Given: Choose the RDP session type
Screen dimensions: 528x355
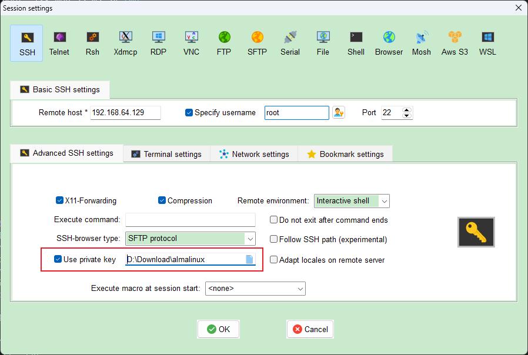Looking at the screenshot, I should click(158, 43).
